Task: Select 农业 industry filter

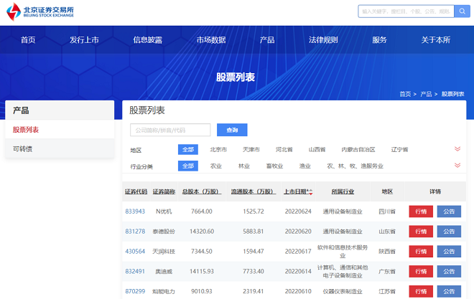Action: pos(215,166)
